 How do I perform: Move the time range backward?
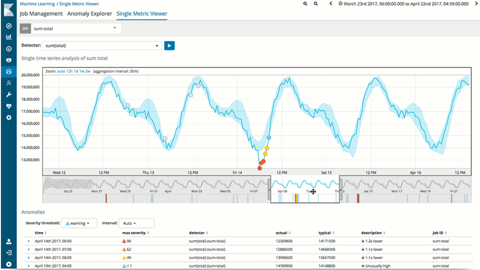330,4
